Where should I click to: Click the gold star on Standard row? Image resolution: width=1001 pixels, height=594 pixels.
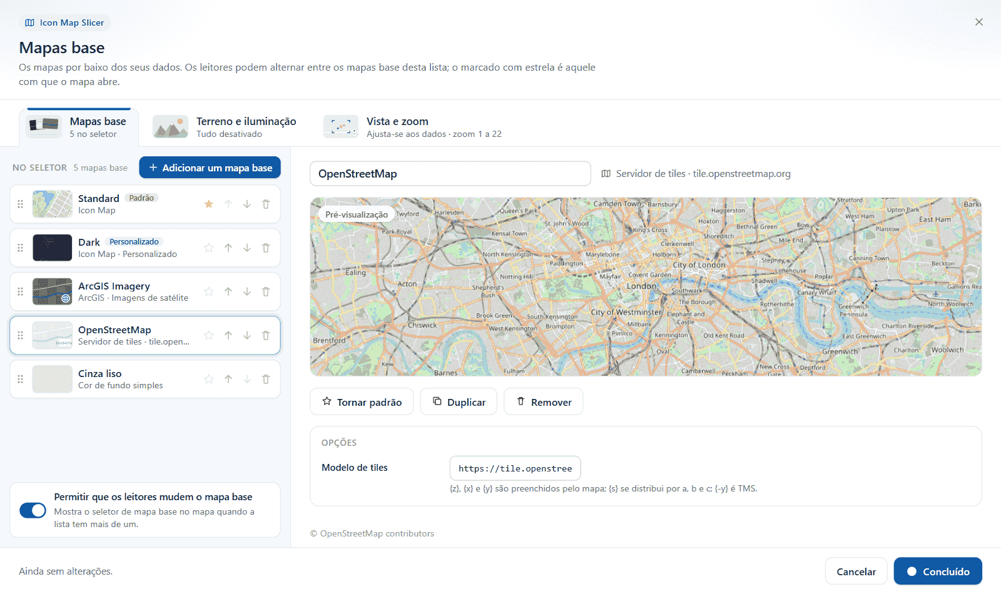click(x=209, y=204)
